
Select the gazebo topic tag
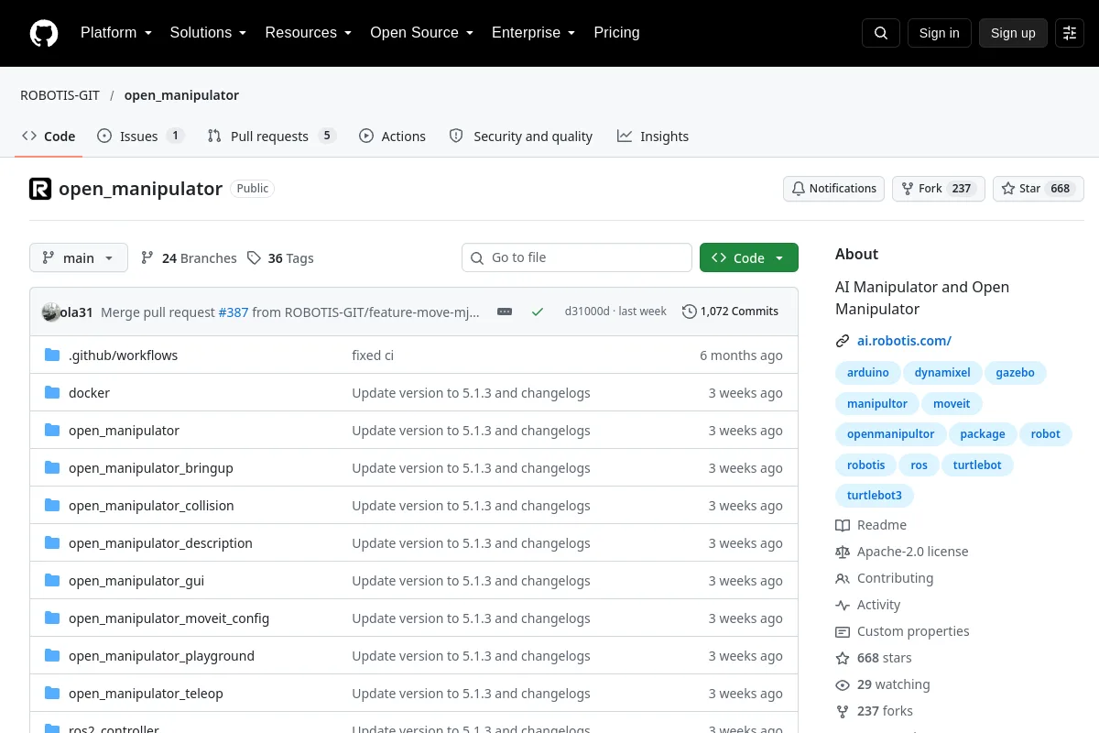(x=1015, y=373)
